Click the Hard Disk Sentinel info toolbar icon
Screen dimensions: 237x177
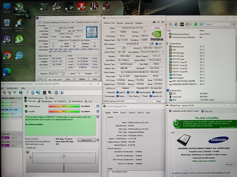(x=61, y=93)
